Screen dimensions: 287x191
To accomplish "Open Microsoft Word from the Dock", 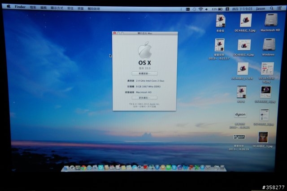I will pos(186,167).
